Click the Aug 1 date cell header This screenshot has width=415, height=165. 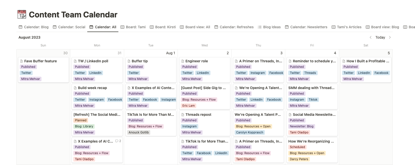170,53
